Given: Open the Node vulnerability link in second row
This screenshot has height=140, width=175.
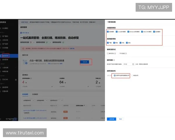Looking at the screenshot, I should click(35, 118).
